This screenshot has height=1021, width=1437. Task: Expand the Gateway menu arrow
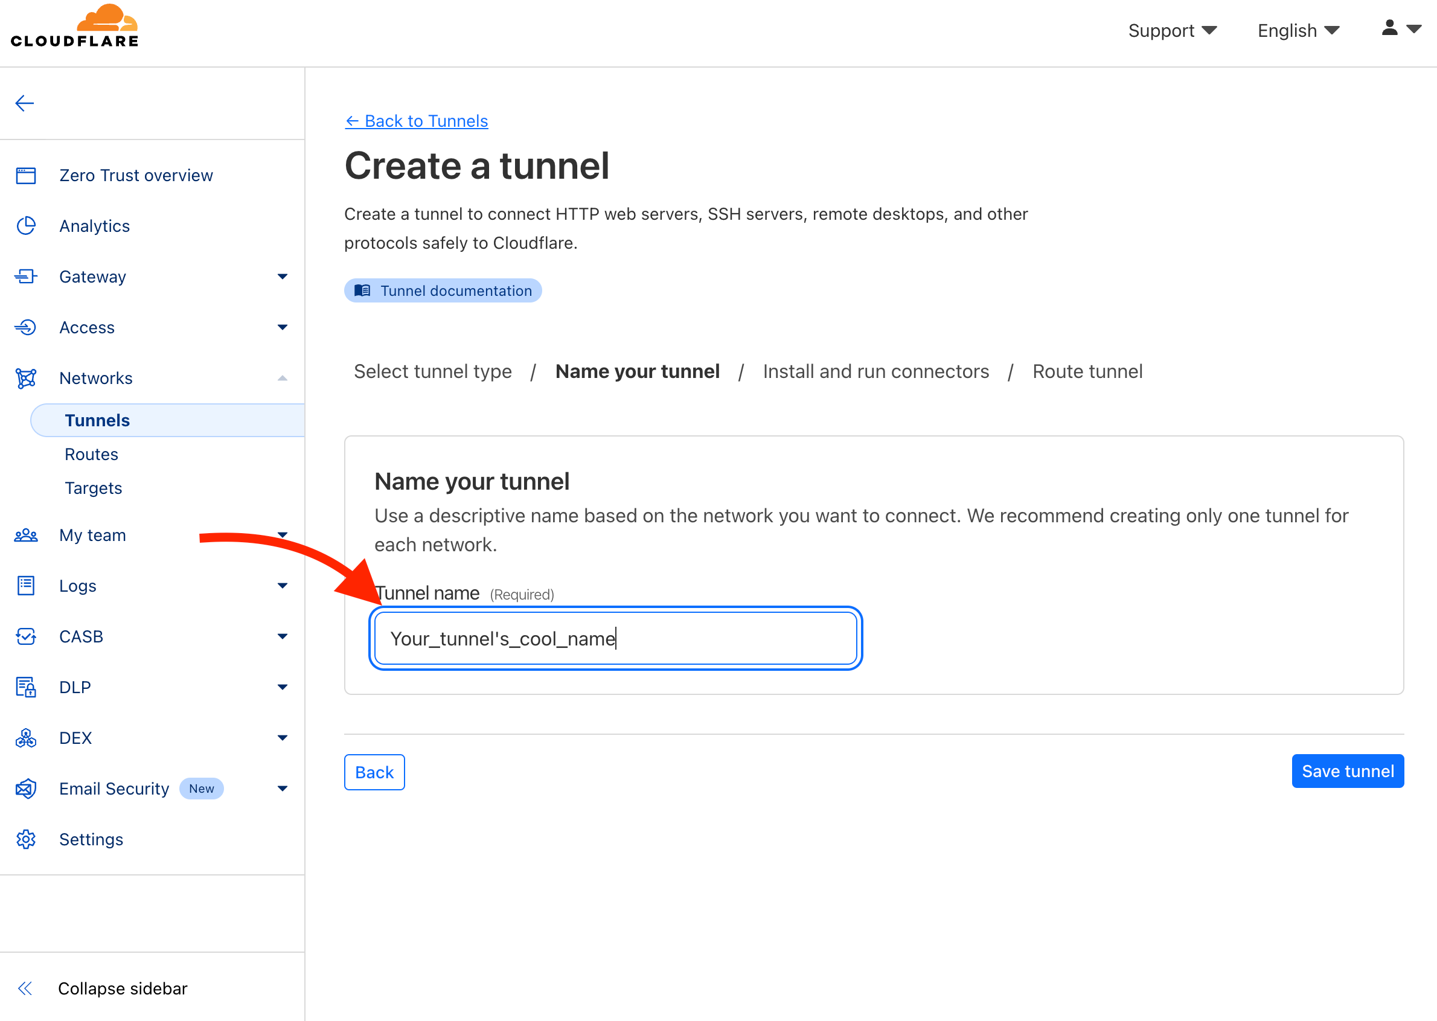coord(282,277)
